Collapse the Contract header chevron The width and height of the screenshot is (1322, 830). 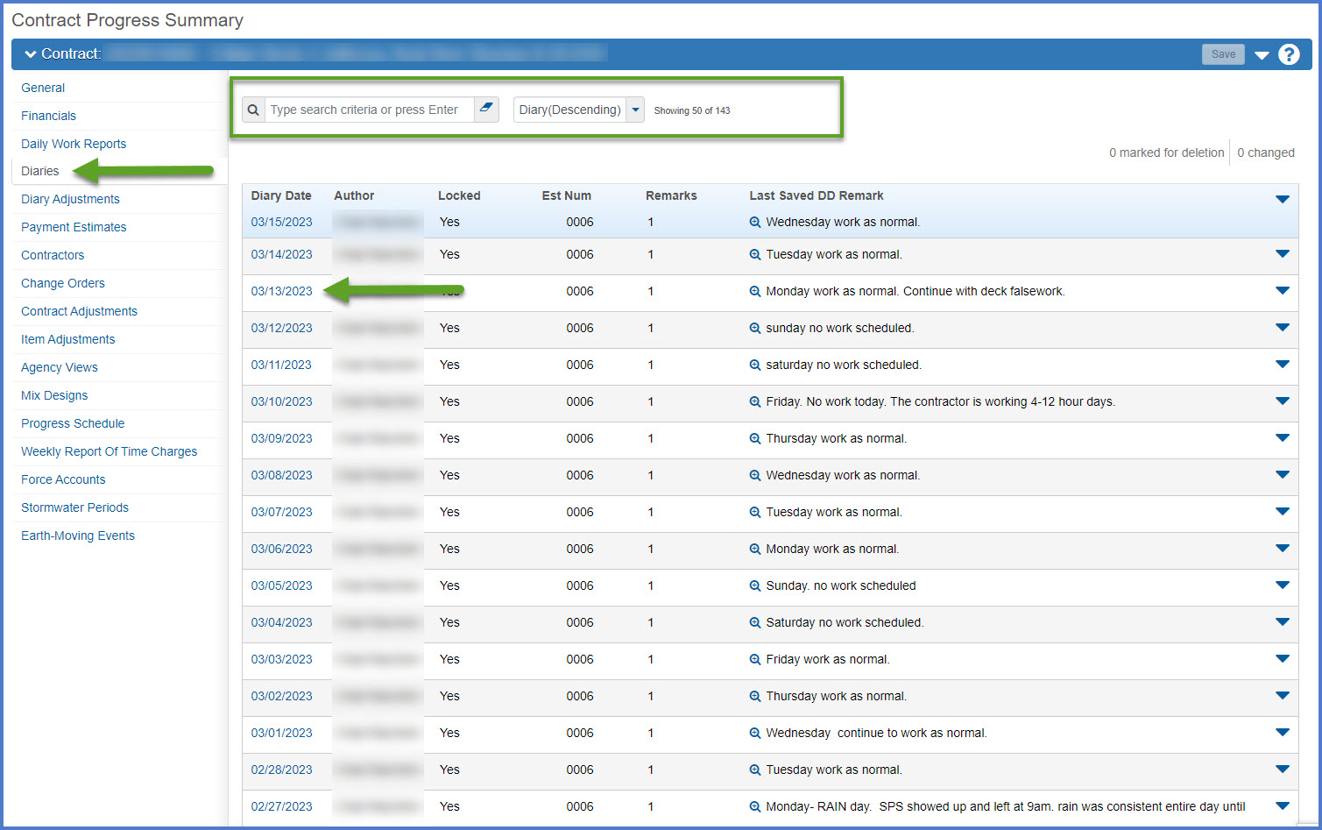pyautogui.click(x=31, y=54)
